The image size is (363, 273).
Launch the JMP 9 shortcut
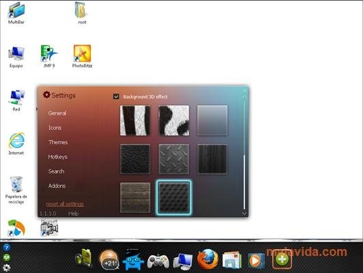point(49,57)
